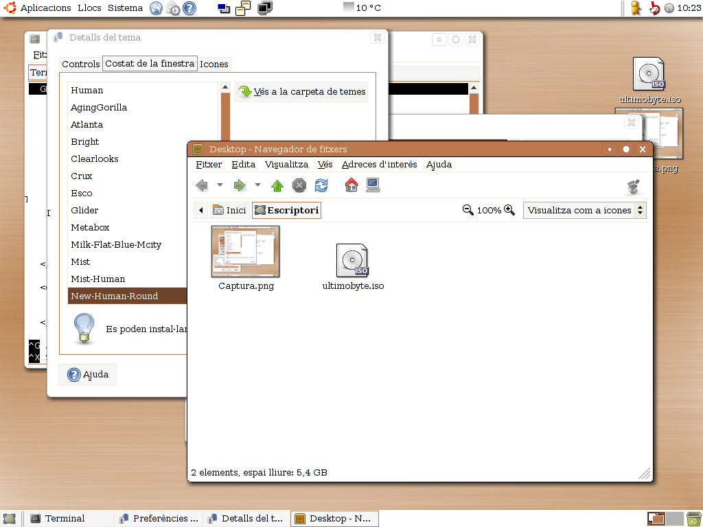Go to Inici in the path bar

(229, 210)
